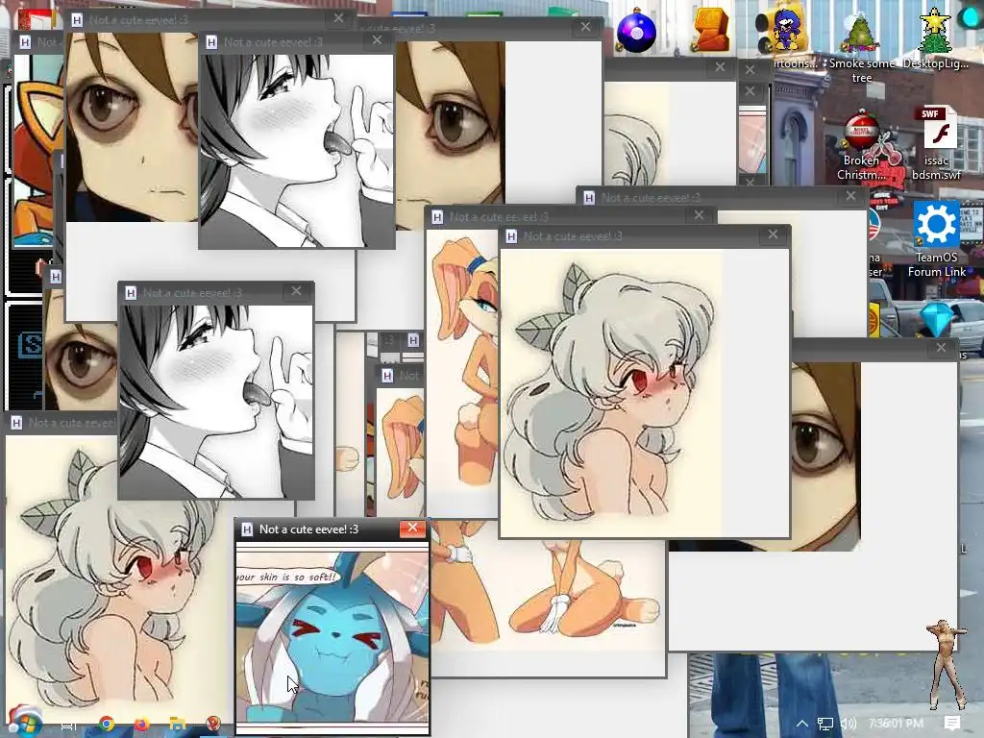Open the Broken Christm... red ornament icon
The image size is (984, 738).
point(862,146)
